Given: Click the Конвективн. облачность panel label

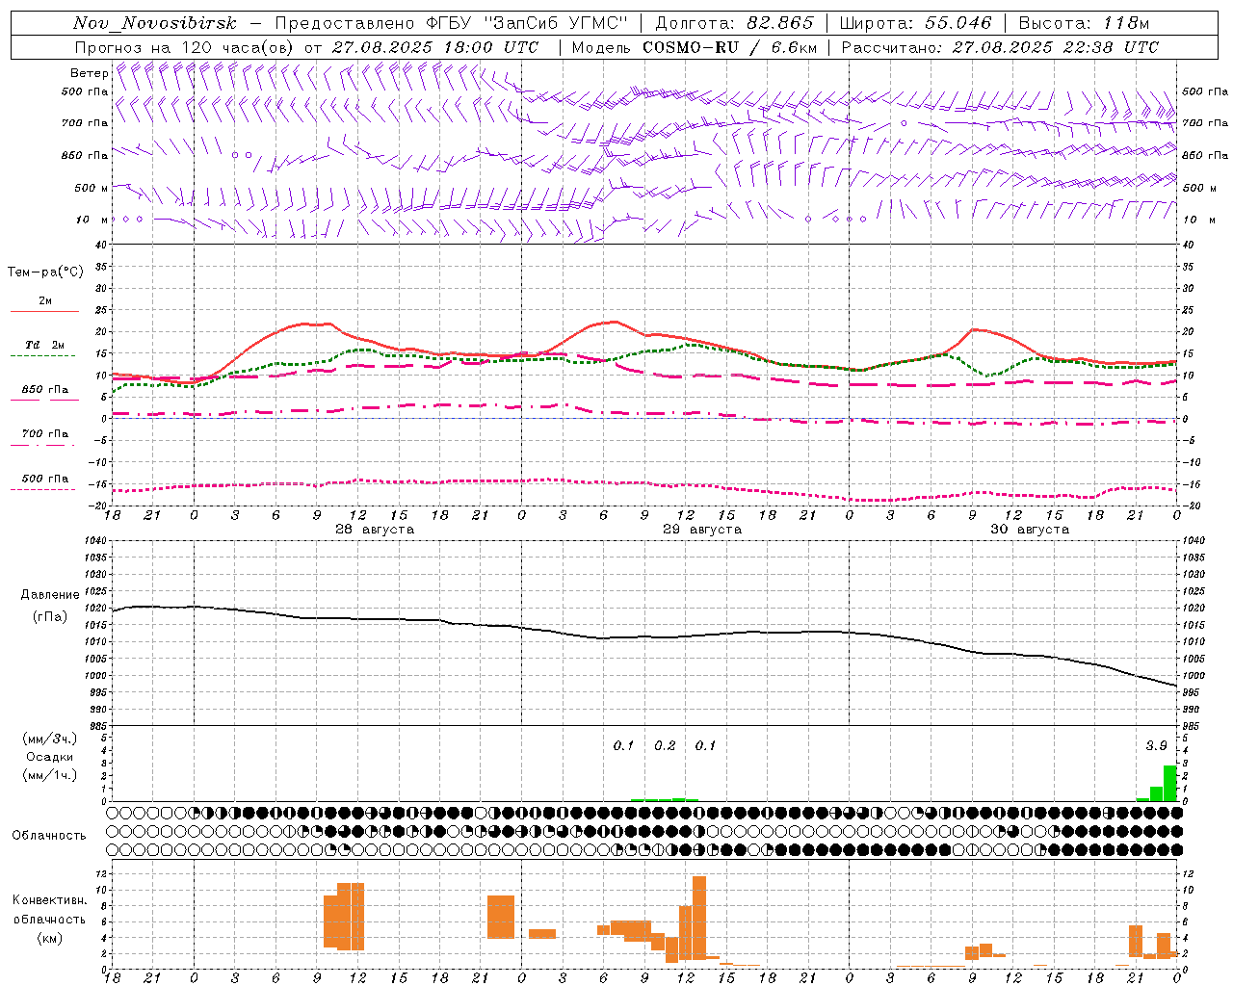Looking at the screenshot, I should (x=50, y=910).
